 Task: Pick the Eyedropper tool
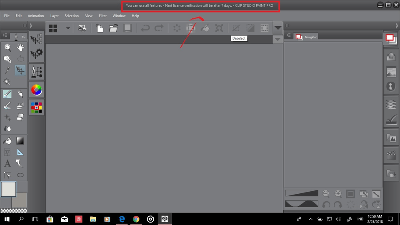pos(7,70)
